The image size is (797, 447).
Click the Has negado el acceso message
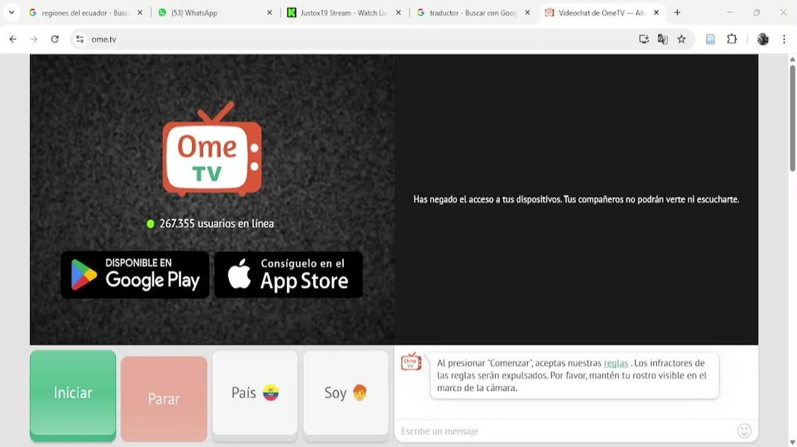point(576,199)
